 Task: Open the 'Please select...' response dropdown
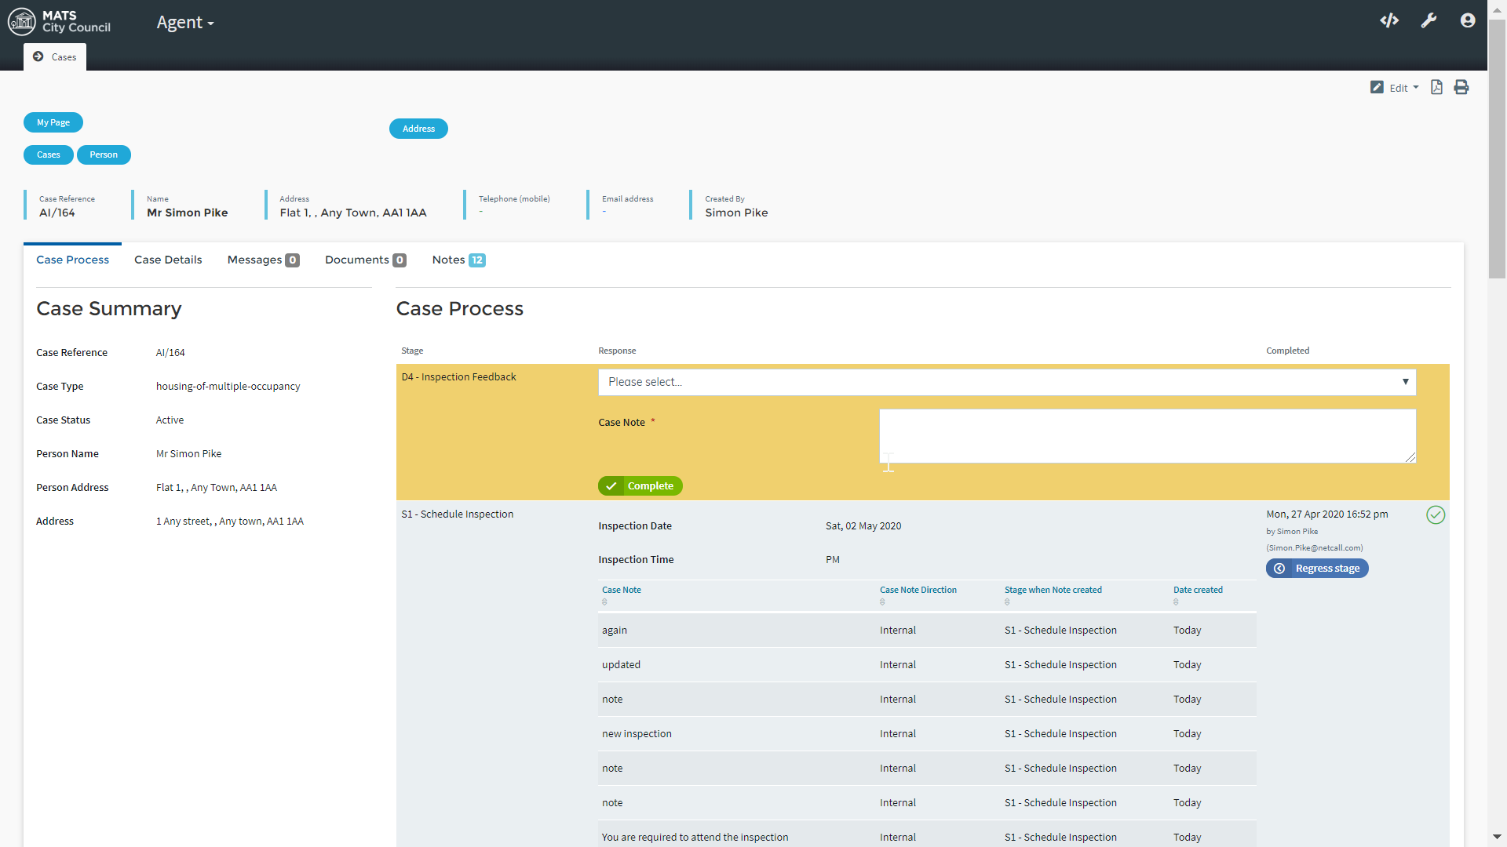(1006, 382)
